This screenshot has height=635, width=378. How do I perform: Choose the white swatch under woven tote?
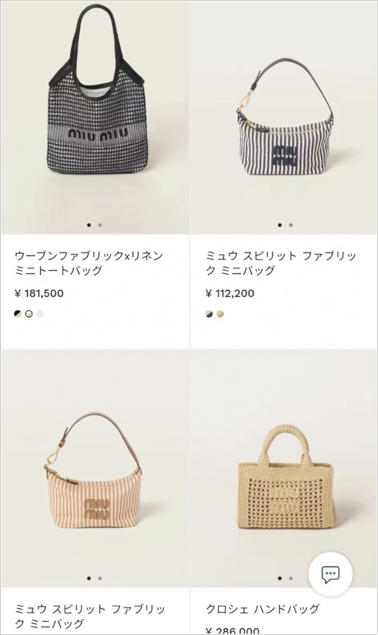(x=29, y=314)
